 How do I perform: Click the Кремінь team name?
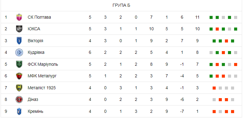[36, 111]
